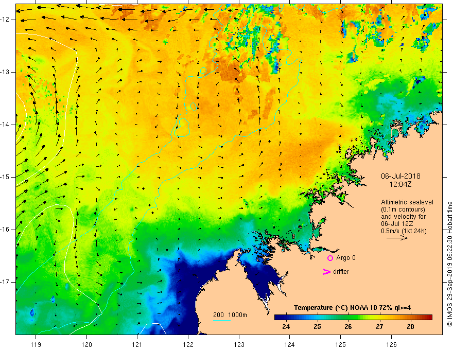Viewport: 453px width, 350px height.
Task: Click the latitude label -14
Action: coord(5,125)
